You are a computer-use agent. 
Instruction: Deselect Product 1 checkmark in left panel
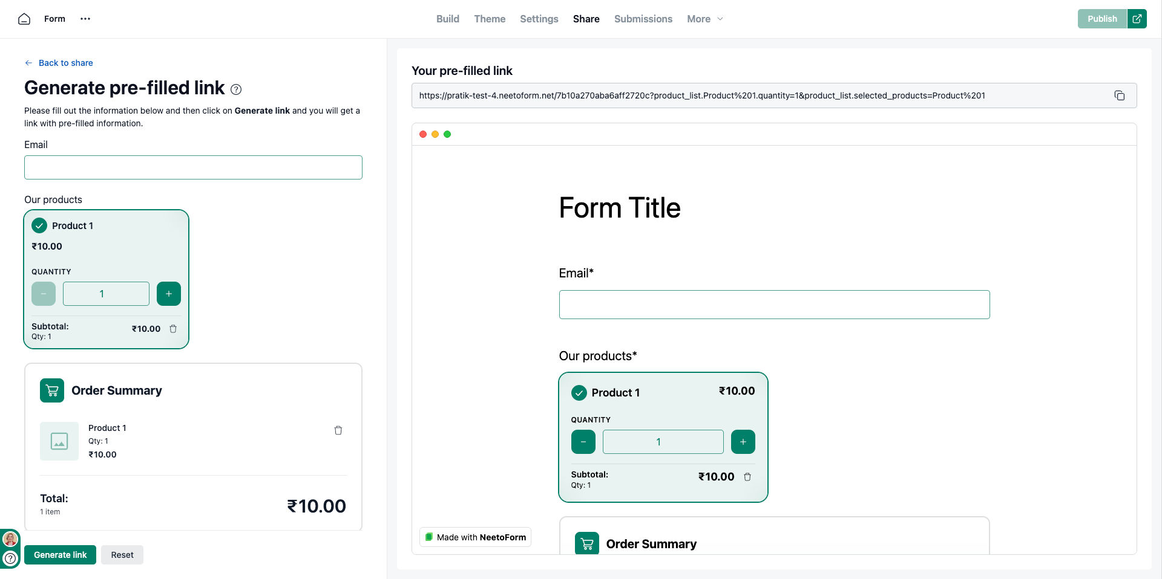tap(39, 225)
